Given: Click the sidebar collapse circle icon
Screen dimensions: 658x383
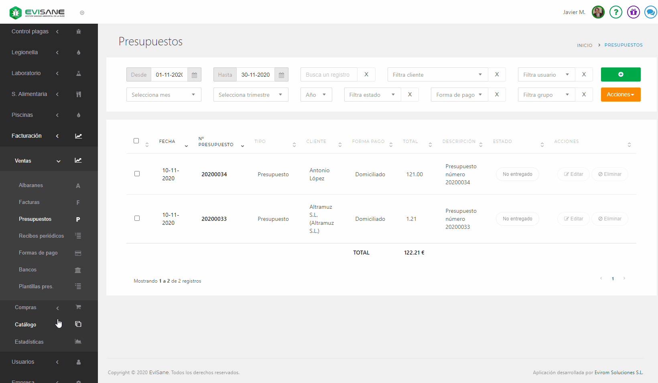Looking at the screenshot, I should (x=82, y=13).
